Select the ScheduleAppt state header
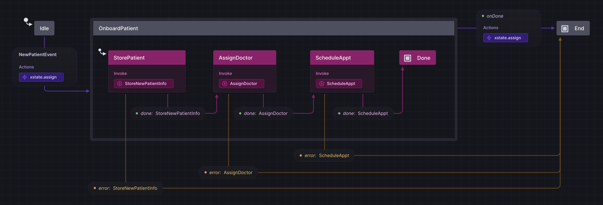Viewport: 603px width, 205px height. click(x=342, y=58)
